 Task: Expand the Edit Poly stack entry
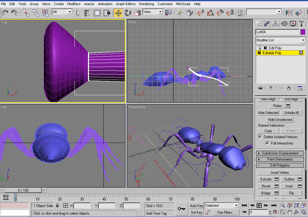pyautogui.click(x=265, y=48)
